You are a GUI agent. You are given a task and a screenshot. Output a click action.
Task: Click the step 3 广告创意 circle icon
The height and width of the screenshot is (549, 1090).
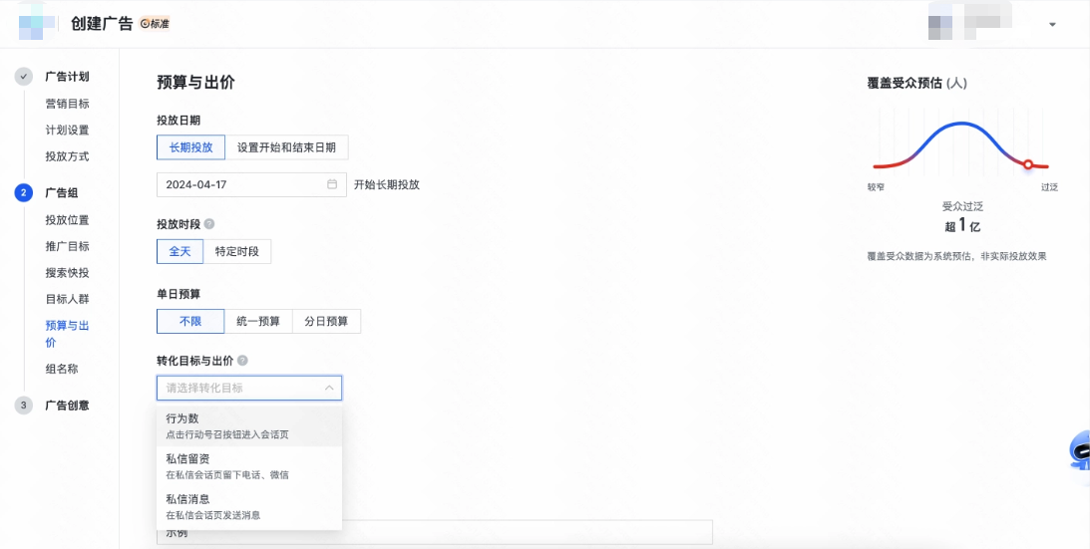pos(24,405)
